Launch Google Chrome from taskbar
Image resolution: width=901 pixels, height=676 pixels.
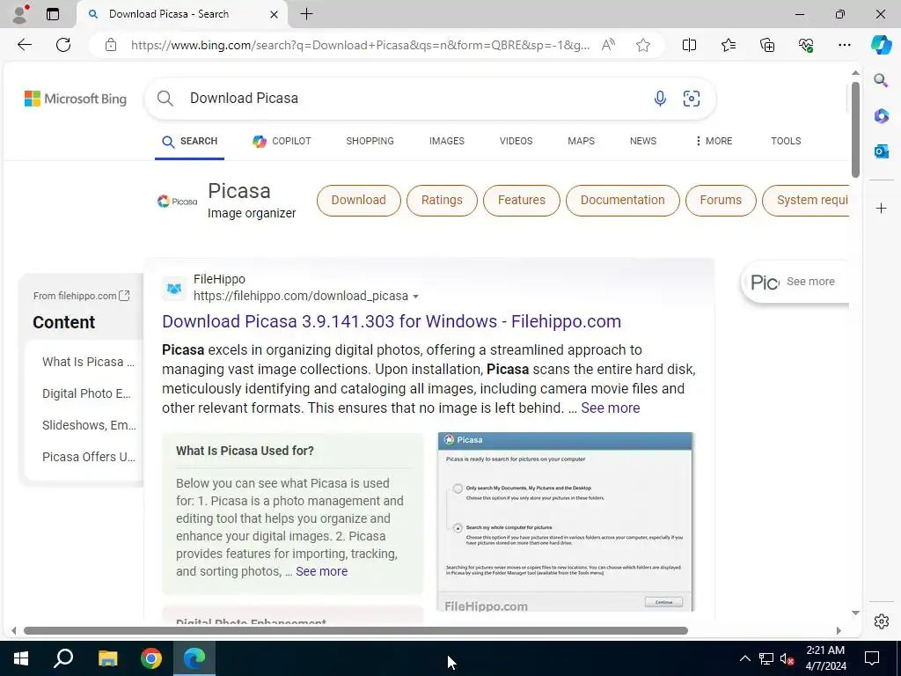[x=151, y=658]
